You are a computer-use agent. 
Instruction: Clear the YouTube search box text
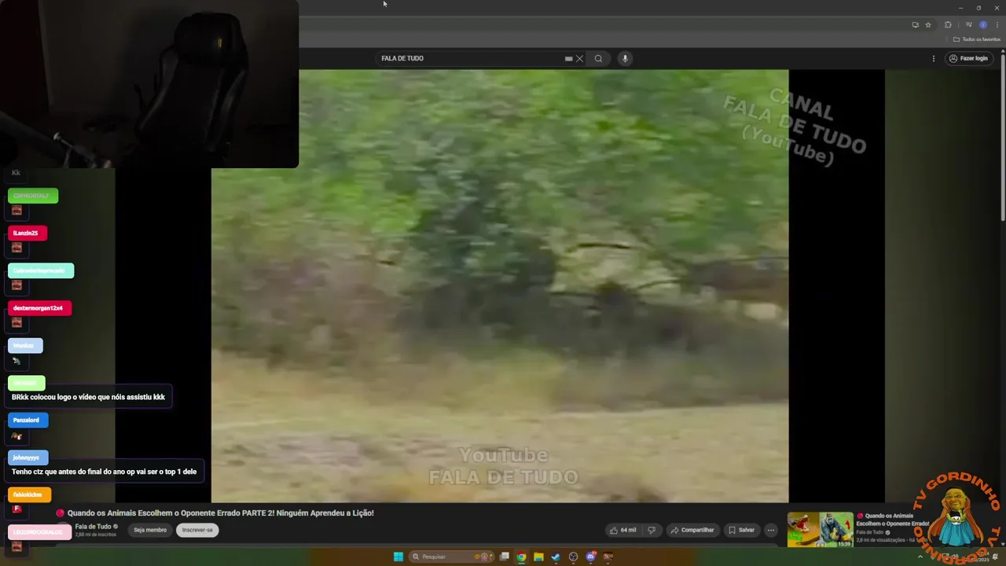click(579, 58)
